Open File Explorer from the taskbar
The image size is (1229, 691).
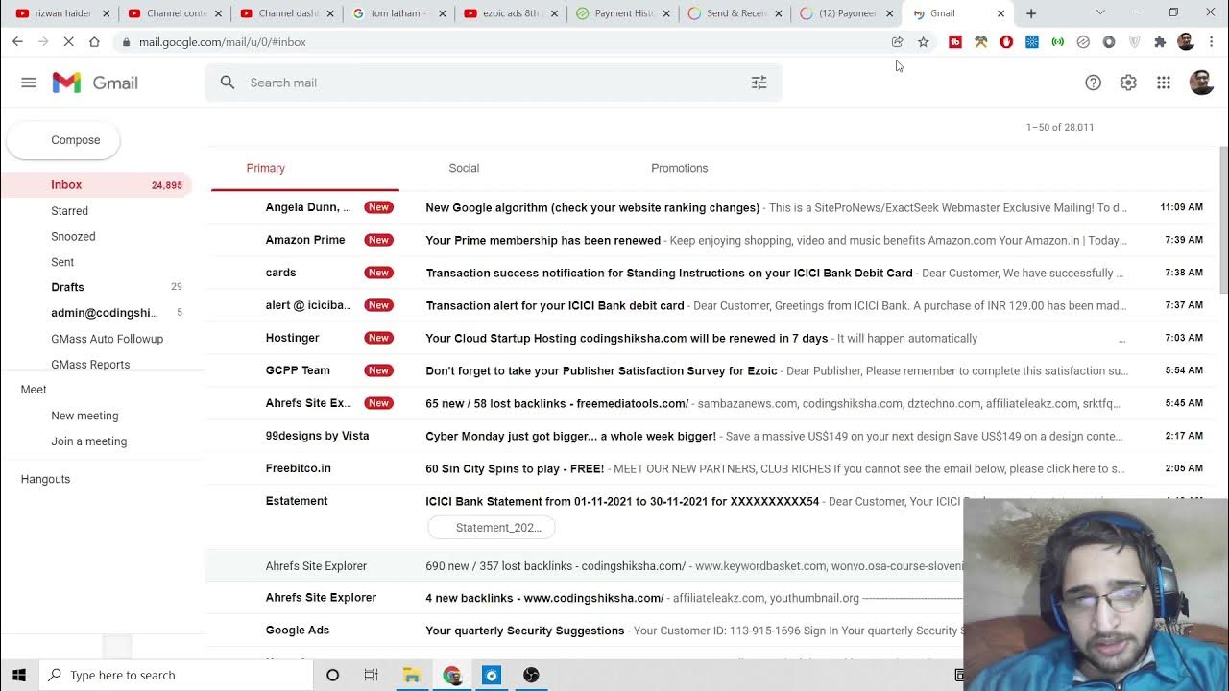point(412,675)
